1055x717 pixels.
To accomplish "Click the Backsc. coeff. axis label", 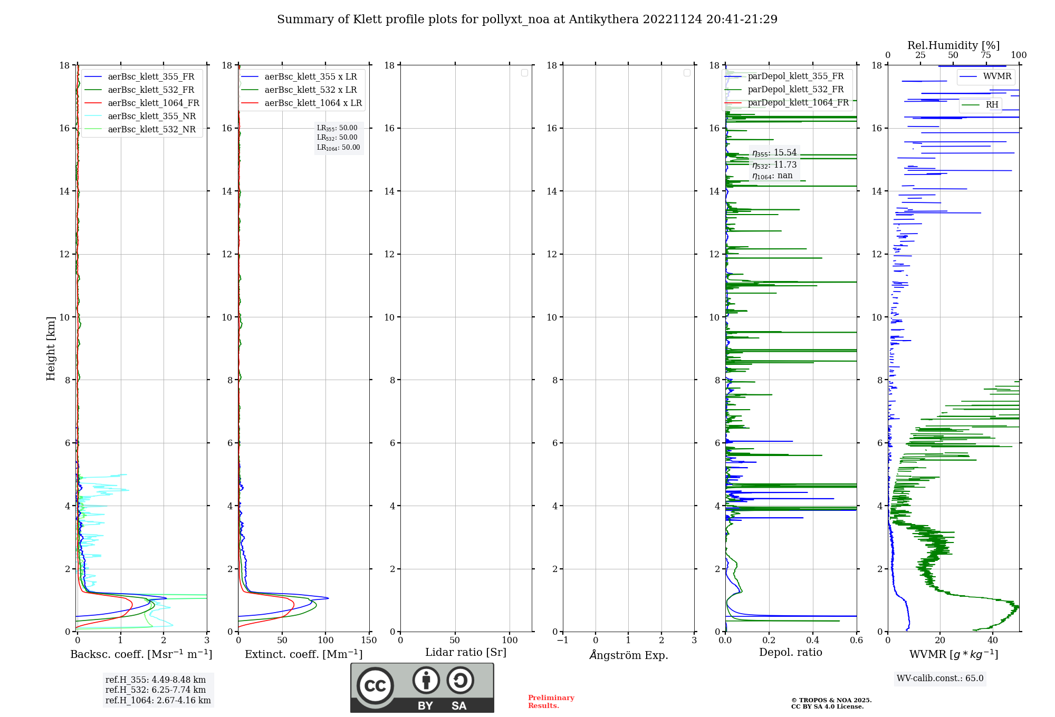I will pyautogui.click(x=141, y=654).
